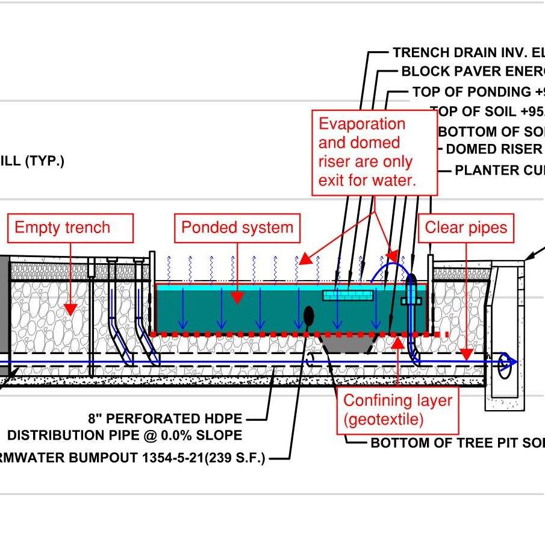
Task: Click the cyan block paver rectangle
Action: click(348, 295)
